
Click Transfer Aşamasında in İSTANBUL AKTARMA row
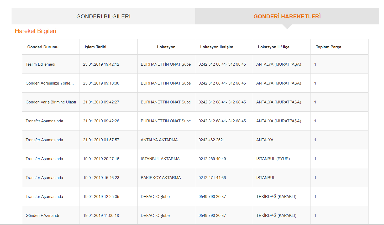[44, 159]
